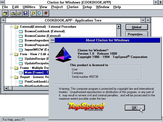Click the Main (Frame) procedure window icon

21,72
